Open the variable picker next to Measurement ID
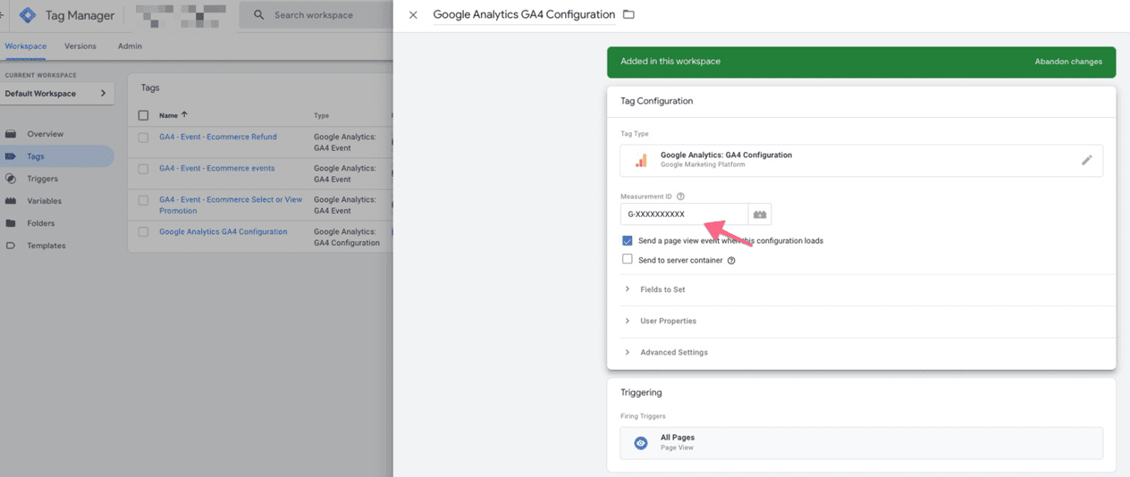The width and height of the screenshot is (1130, 477). pyautogui.click(x=760, y=214)
